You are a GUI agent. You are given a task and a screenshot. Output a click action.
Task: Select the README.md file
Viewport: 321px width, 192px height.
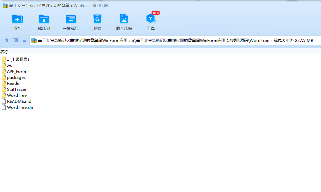(16, 101)
